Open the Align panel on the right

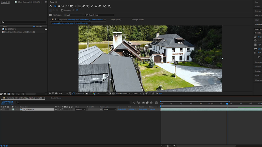[x=257, y=20]
